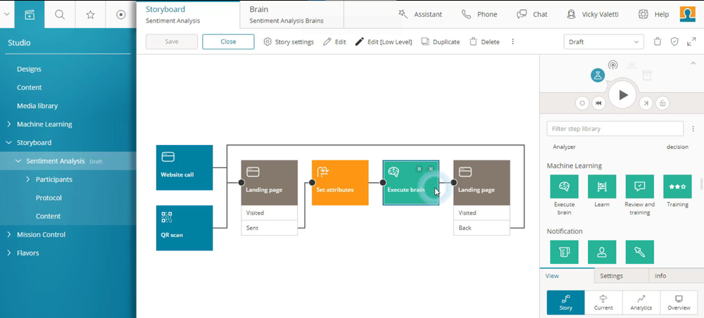Screen dimensions: 704x318
Task: Expand the Participants tree node
Action: pyautogui.click(x=28, y=179)
